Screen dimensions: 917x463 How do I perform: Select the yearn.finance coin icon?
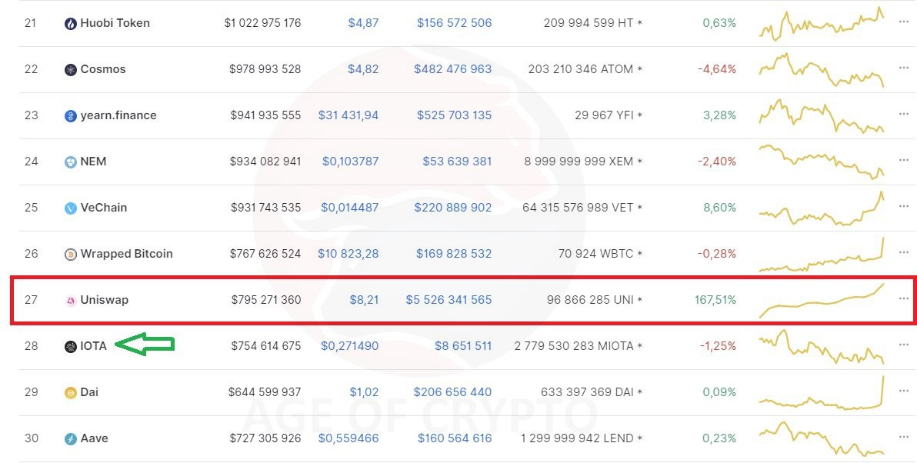coord(70,116)
